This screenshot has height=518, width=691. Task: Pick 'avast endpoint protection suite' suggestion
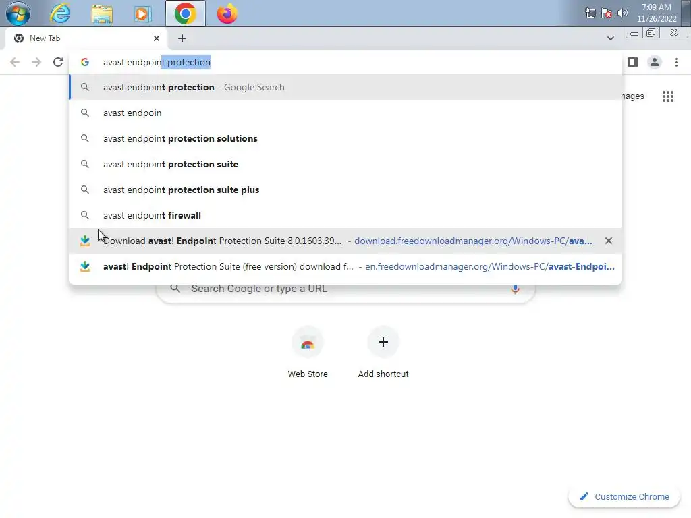[345, 164]
